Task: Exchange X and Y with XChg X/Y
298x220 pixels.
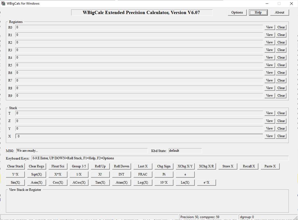Action: [185, 166]
